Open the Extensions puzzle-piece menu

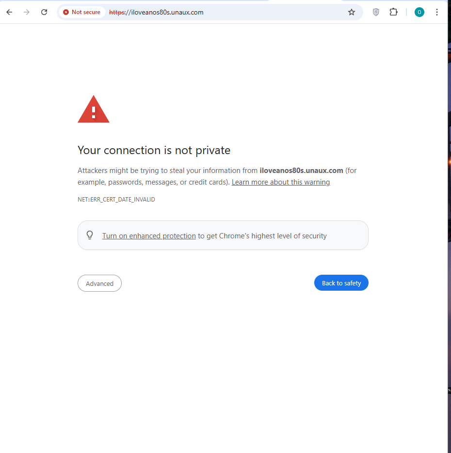[x=393, y=12]
